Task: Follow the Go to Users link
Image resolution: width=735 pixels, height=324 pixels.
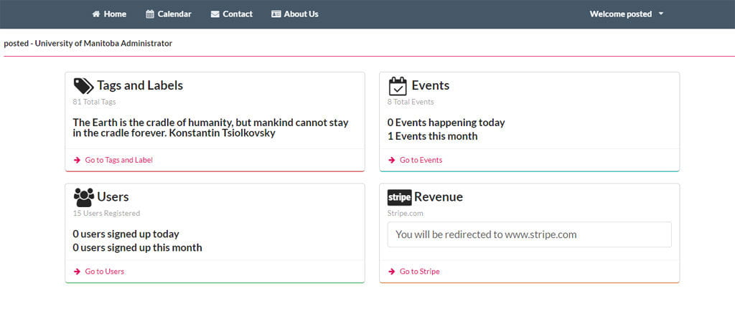Action: 104,272
